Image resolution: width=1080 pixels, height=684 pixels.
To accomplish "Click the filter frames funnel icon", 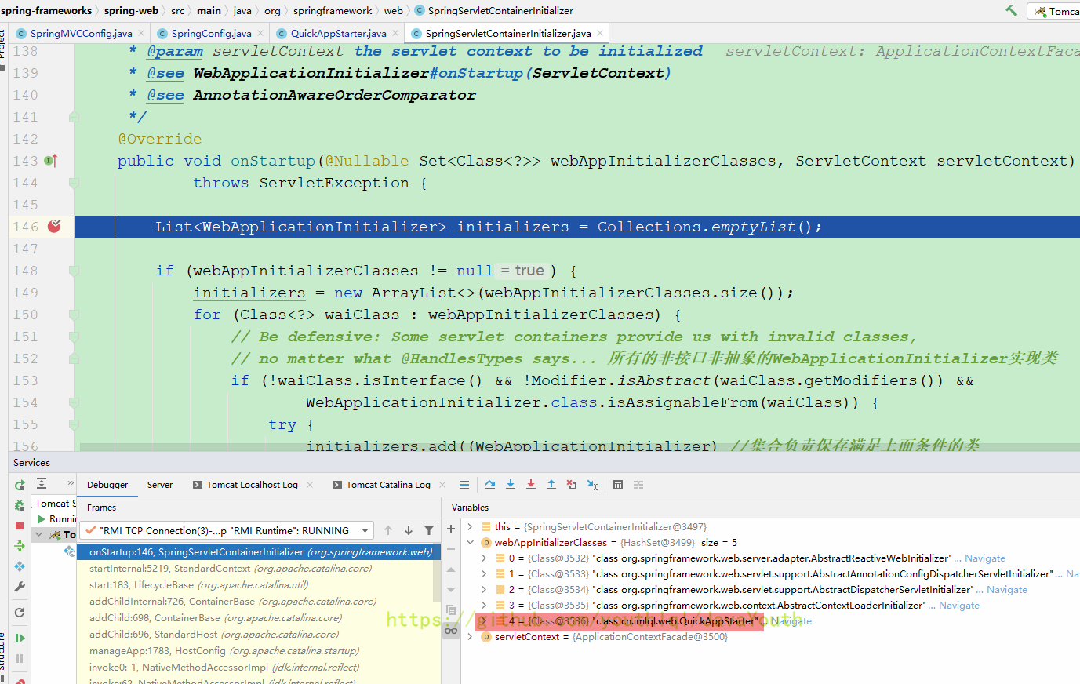I will [x=429, y=530].
